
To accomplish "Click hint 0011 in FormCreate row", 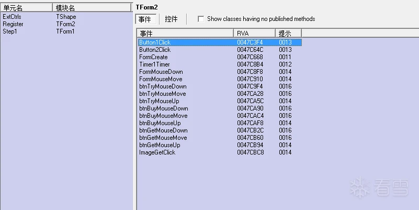I will coord(285,57).
